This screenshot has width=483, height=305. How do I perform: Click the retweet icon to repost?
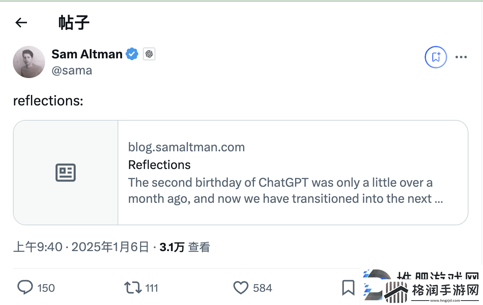132,288
